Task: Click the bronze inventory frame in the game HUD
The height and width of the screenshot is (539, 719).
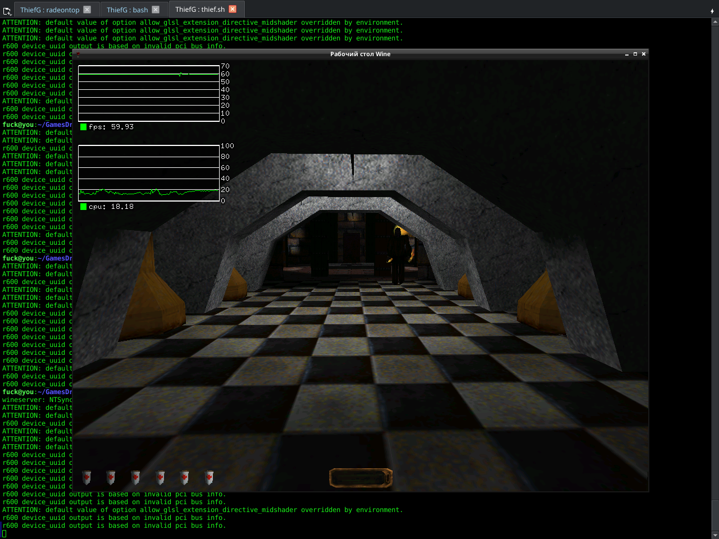Action: [x=361, y=478]
